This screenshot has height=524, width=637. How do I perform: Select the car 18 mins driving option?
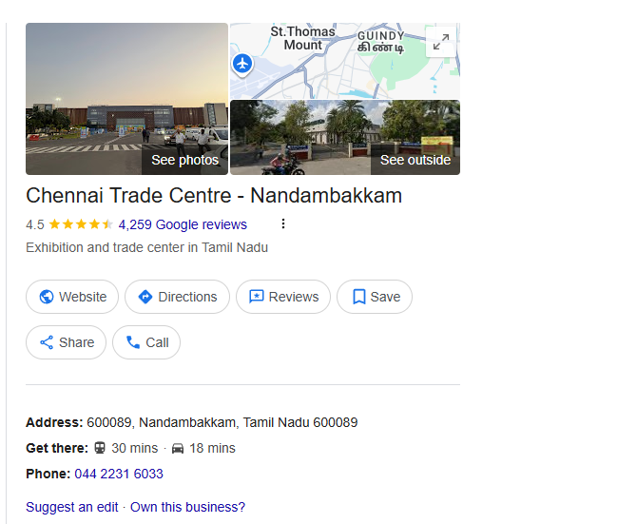coord(203,448)
